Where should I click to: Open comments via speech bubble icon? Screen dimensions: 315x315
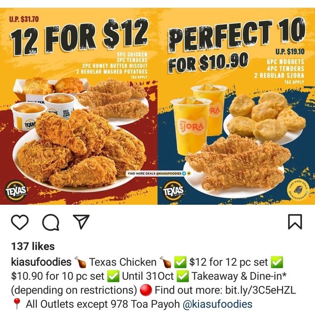pyautogui.click(x=50, y=222)
